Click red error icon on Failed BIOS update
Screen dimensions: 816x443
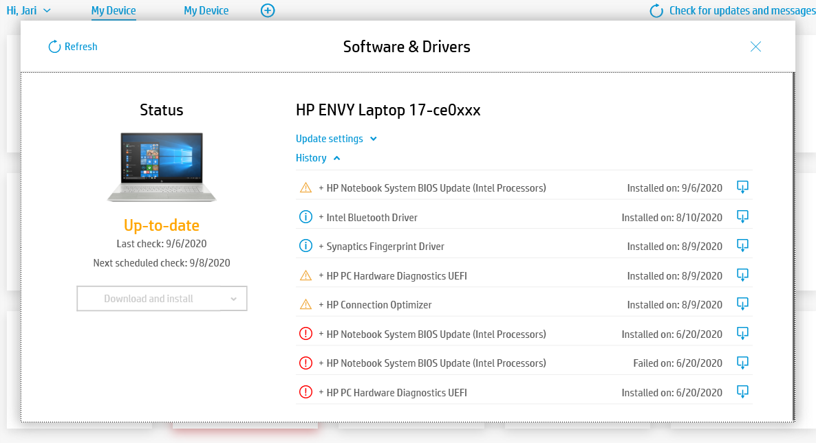point(306,363)
